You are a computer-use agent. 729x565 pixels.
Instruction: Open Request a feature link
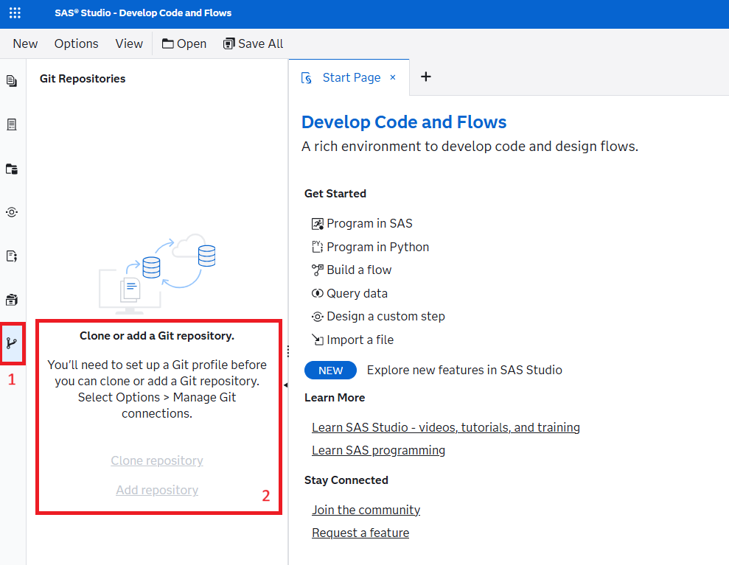tap(360, 533)
